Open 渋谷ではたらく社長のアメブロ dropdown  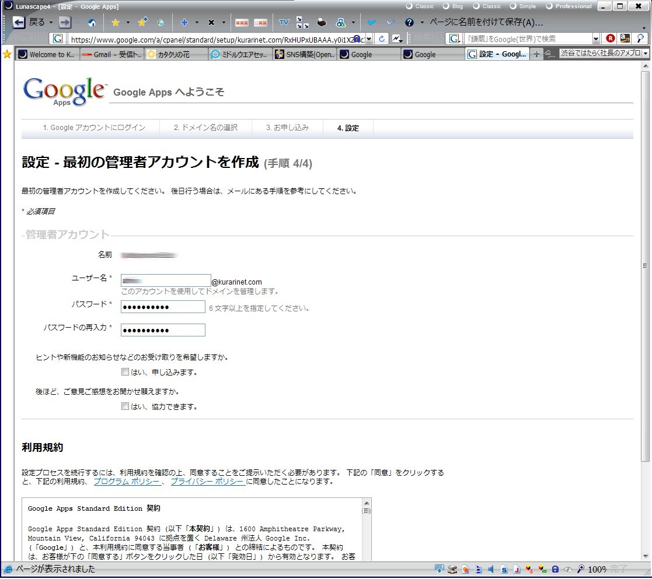[646, 54]
